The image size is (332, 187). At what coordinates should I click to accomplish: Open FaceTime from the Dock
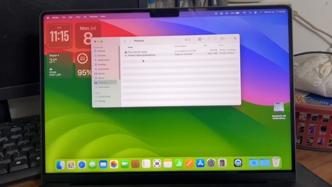click(125, 164)
